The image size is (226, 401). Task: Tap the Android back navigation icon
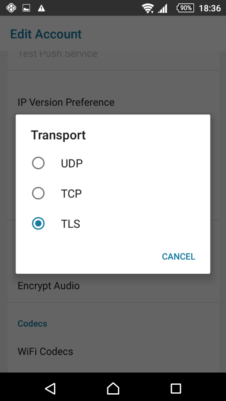point(51,389)
